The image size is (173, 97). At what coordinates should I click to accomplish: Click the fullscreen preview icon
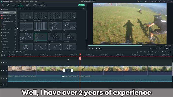click(x=170, y=48)
